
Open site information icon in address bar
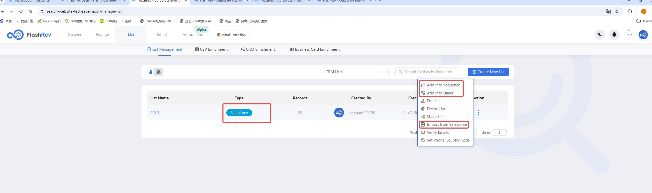(x=41, y=11)
